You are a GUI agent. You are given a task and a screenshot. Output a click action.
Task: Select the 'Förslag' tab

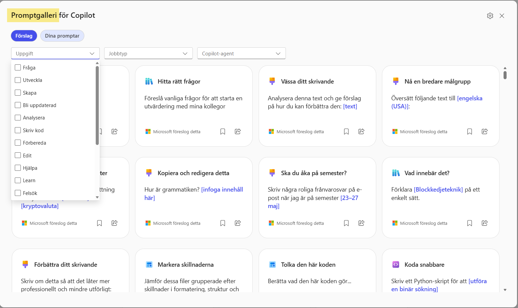coord(24,36)
